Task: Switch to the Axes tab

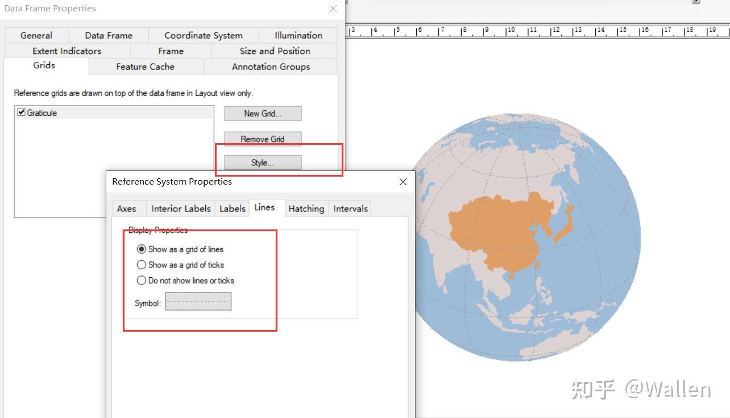Action: point(128,208)
